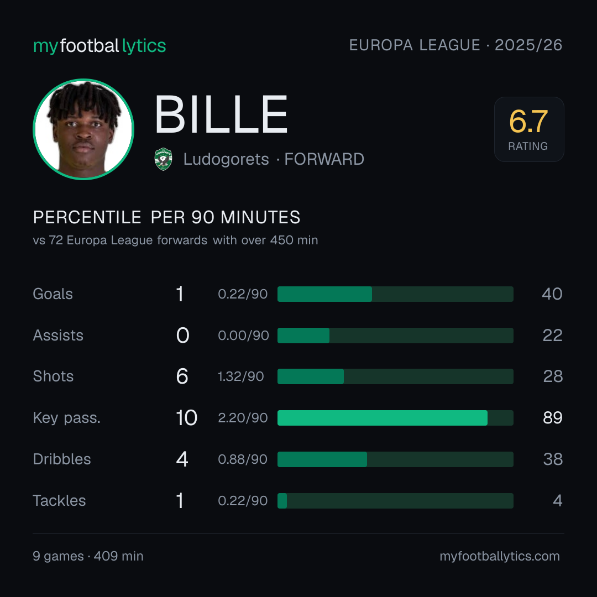This screenshot has width=597, height=597.
Task: Select the Europa League 2025/26 label
Action: [455, 45]
